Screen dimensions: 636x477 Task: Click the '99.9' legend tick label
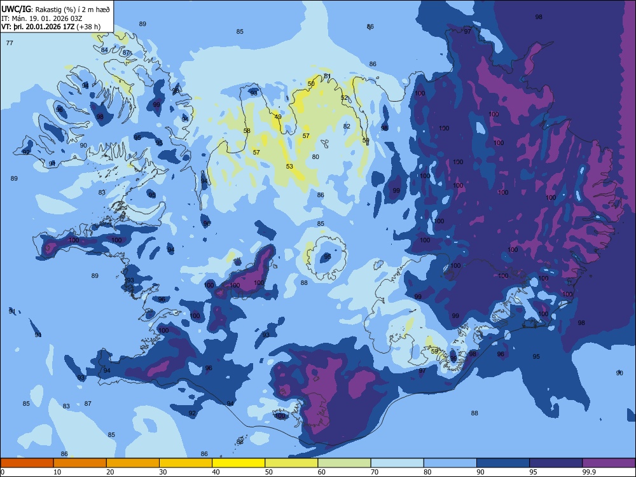tap(589, 472)
